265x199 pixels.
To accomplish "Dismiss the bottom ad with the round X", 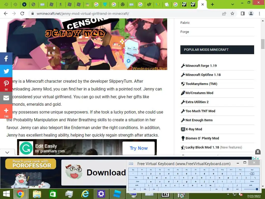I will 258,152.
